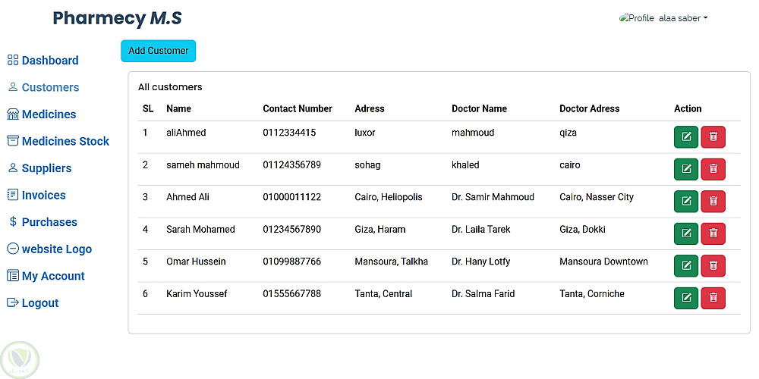
Task: Go to Suppliers in sidebar
Action: (x=46, y=168)
